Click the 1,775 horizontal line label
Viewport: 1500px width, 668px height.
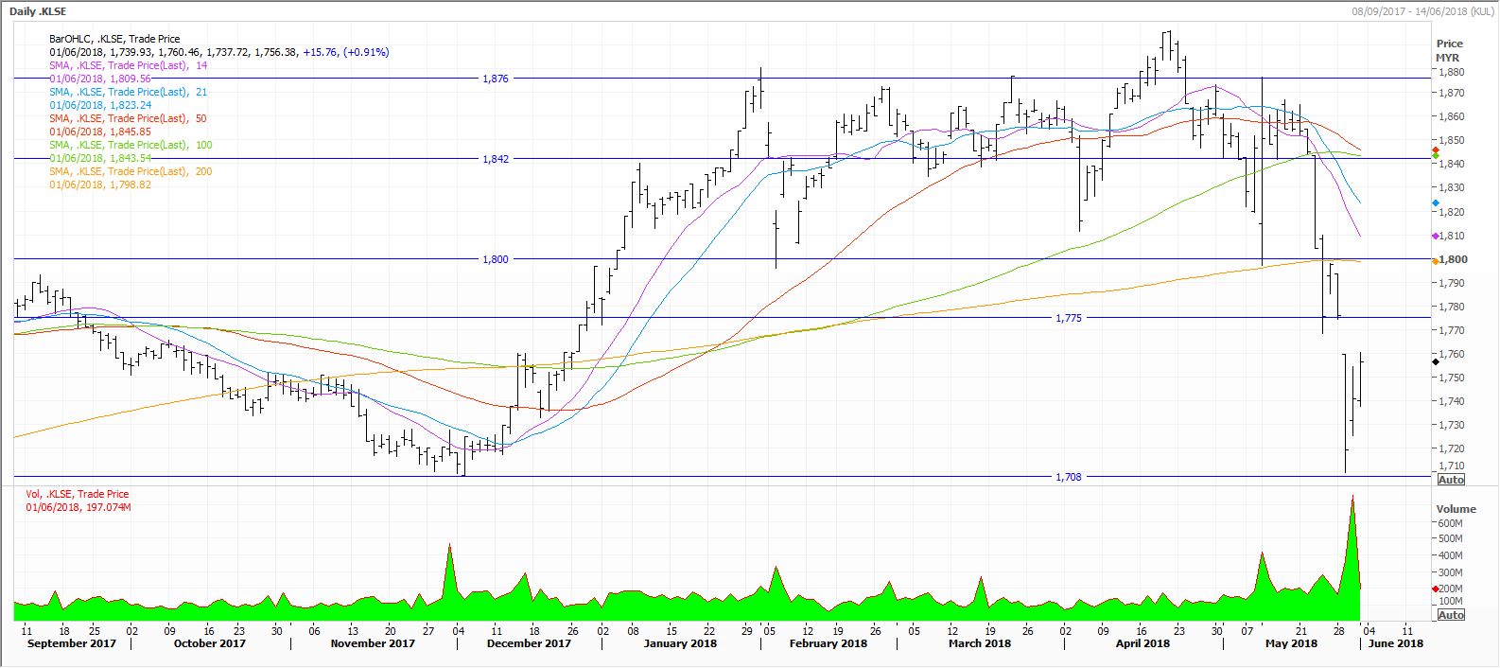click(x=1068, y=318)
